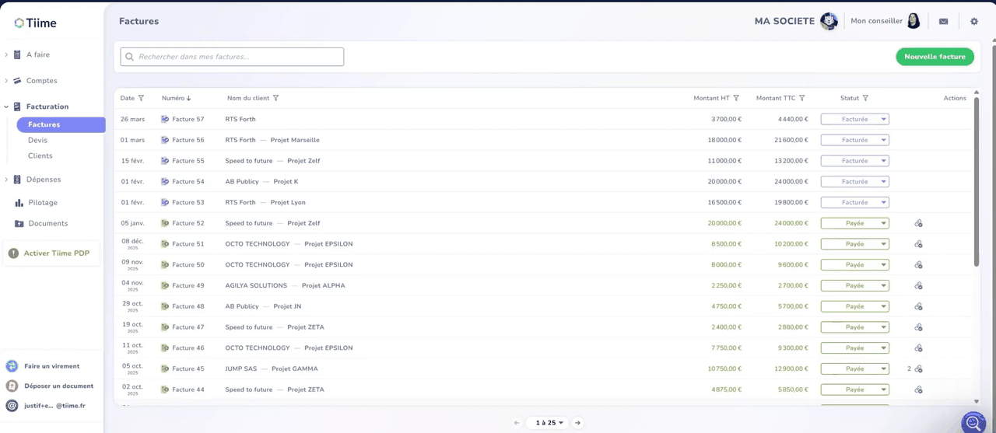Open the chat support bubble icon

(x=973, y=422)
